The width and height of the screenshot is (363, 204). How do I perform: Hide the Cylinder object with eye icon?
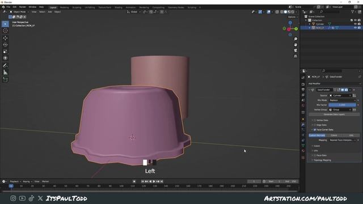(x=355, y=24)
